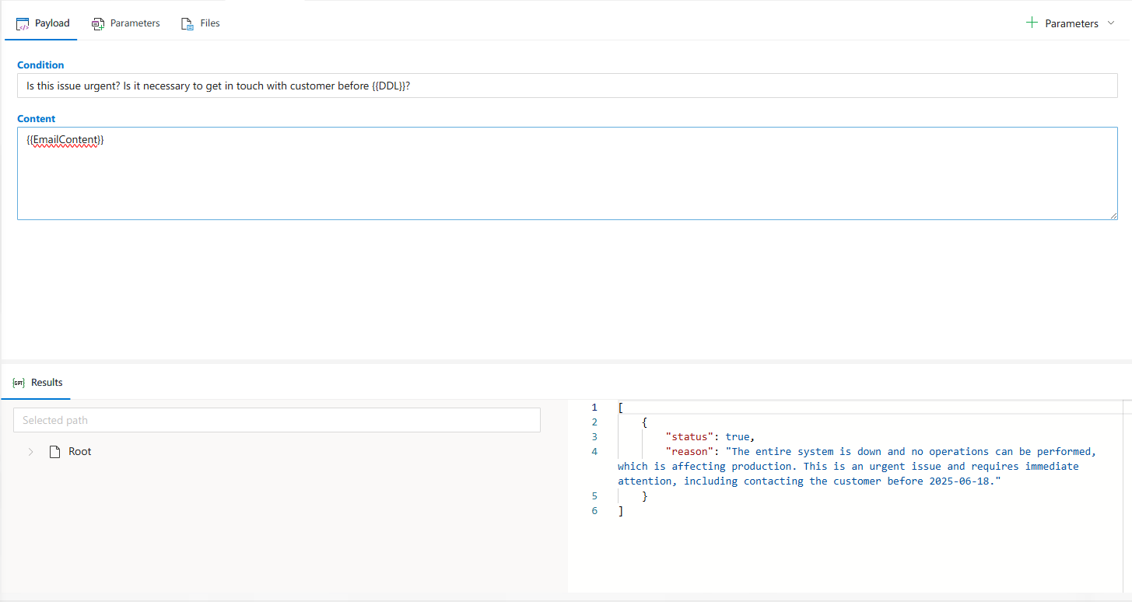The image size is (1132, 602).
Task: Click the opening brace on line 2
Action: click(x=645, y=422)
